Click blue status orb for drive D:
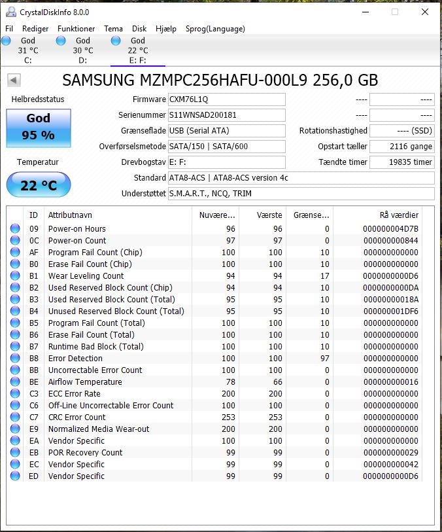This screenshot has height=532, width=442. [61, 41]
